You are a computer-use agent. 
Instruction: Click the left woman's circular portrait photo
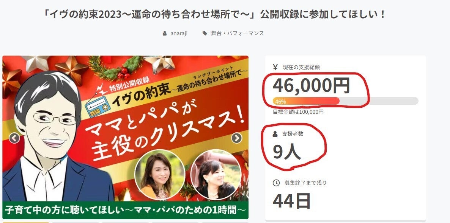point(160,174)
